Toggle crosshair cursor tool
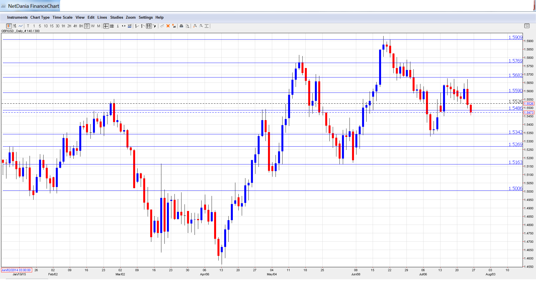Screen dimensions: 536x301 click(106, 26)
